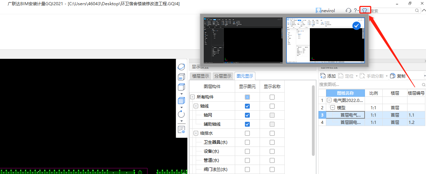Open dropdown arrow next to help icon
The width and height of the screenshot is (426, 174).
click(x=359, y=11)
